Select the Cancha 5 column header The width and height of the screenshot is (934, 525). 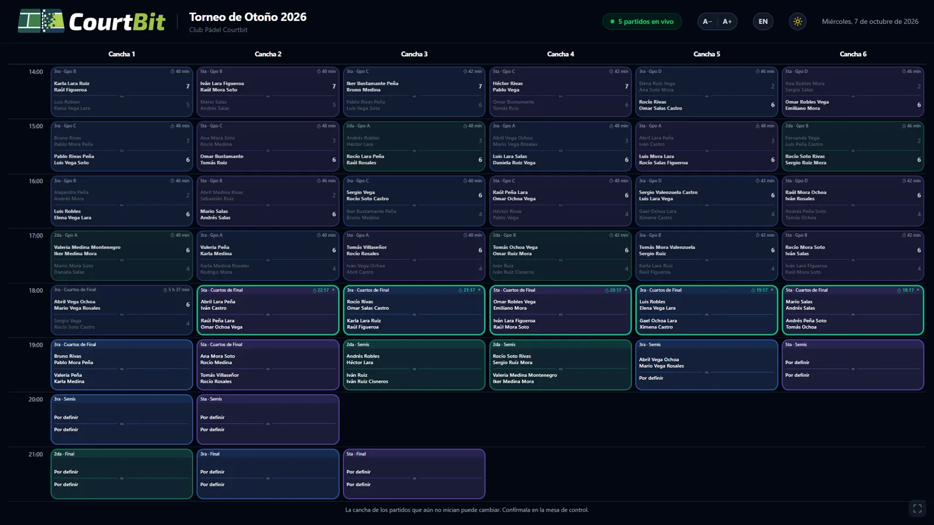pos(706,54)
